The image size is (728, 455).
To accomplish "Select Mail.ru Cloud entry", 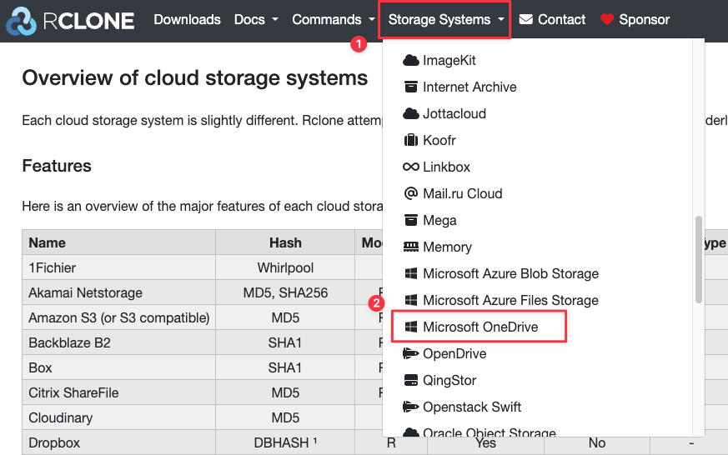I will (x=463, y=193).
